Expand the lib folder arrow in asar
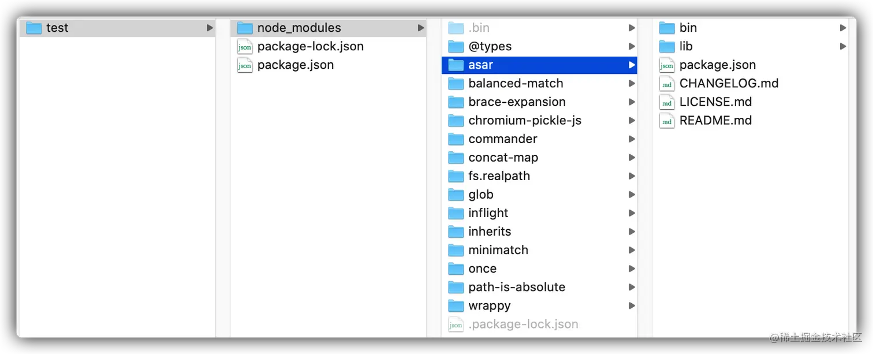873x354 pixels. click(x=843, y=46)
